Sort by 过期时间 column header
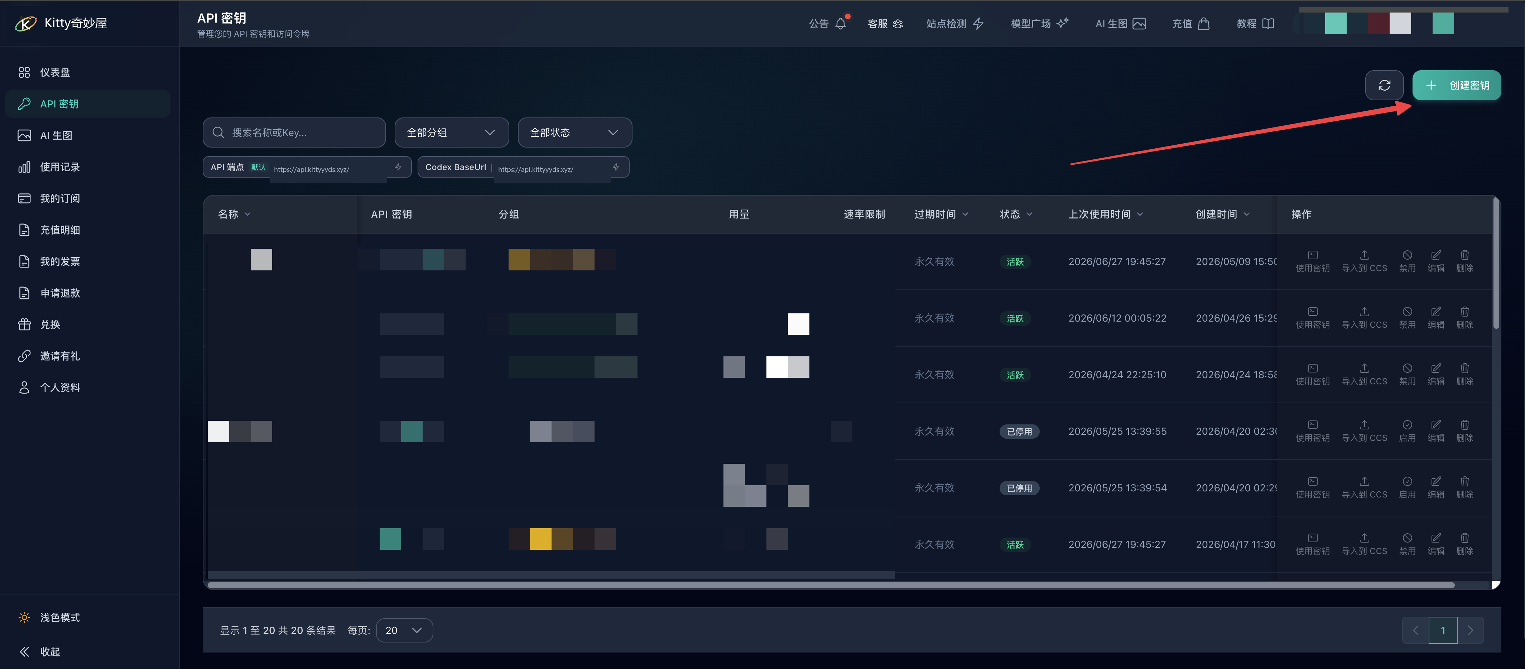The height and width of the screenshot is (669, 1525). [x=941, y=214]
